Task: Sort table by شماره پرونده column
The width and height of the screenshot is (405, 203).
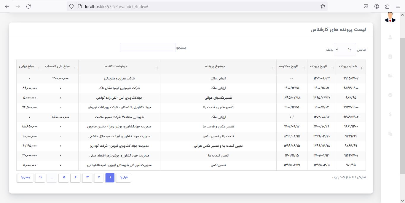Action: 351,67
